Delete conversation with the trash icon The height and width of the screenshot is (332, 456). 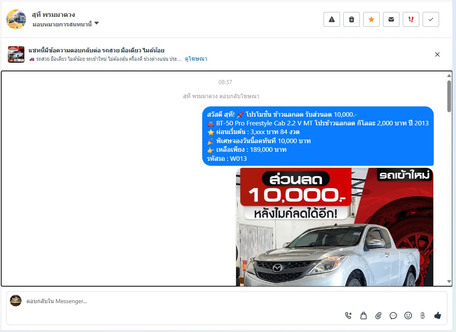coord(351,19)
